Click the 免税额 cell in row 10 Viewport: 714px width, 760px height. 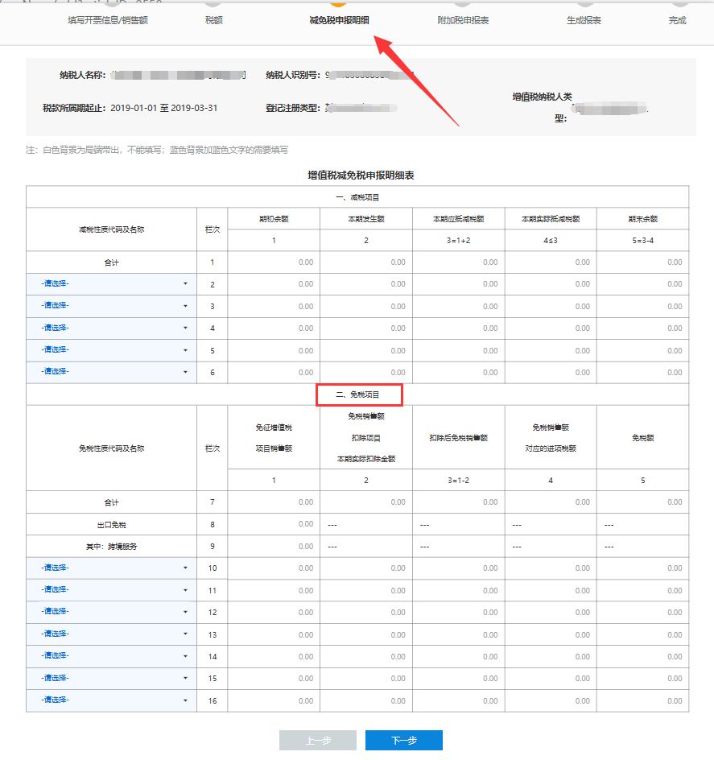(642, 568)
